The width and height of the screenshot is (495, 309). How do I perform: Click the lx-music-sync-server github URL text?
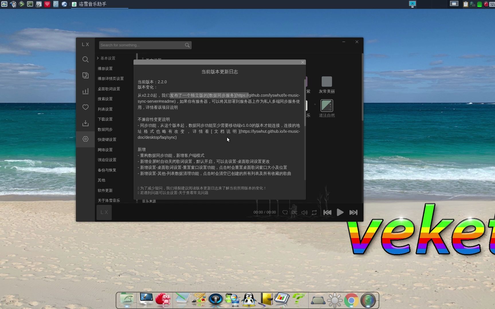pos(219,98)
